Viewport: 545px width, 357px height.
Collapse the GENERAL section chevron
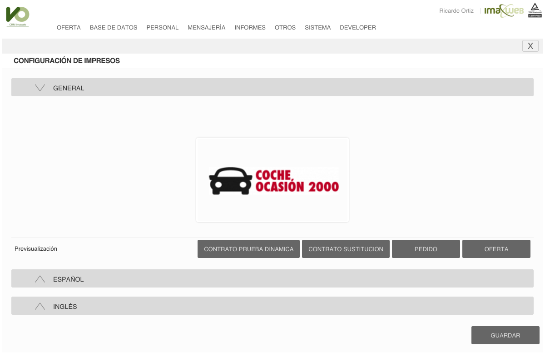(40, 88)
